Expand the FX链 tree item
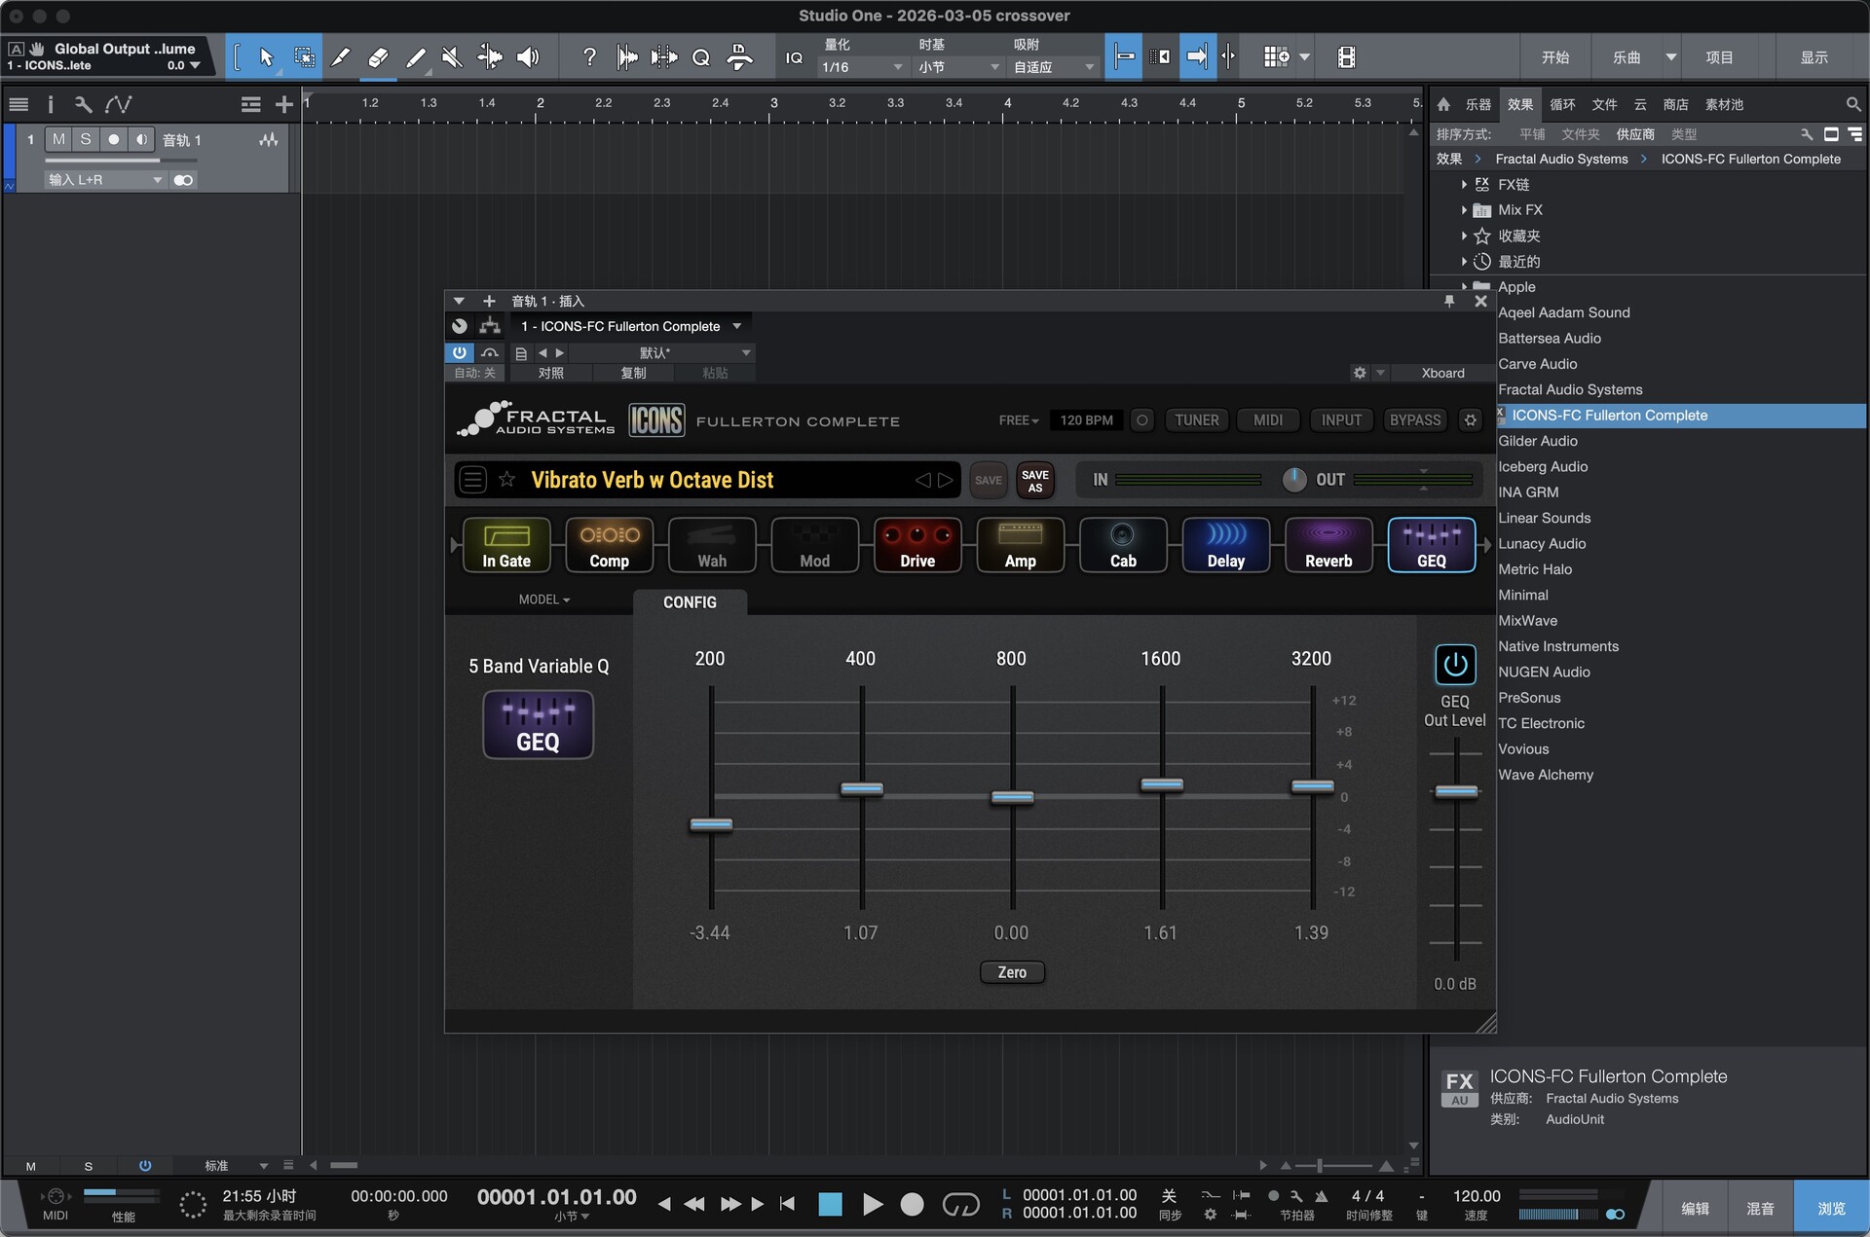This screenshot has width=1870, height=1237. [x=1464, y=184]
